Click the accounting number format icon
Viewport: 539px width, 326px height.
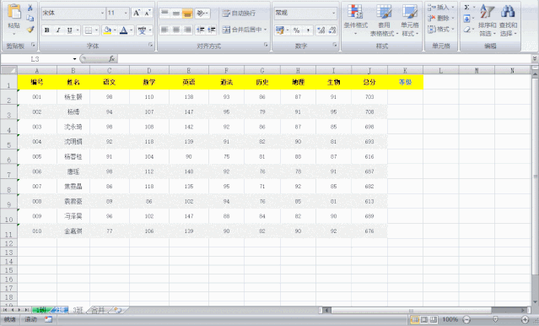[280, 30]
